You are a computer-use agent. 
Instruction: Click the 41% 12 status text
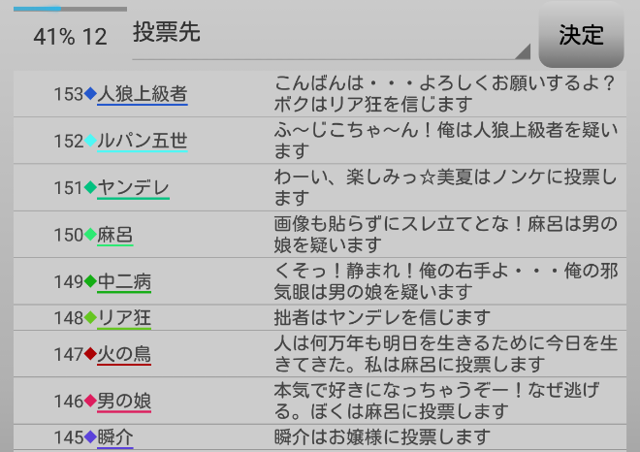click(x=70, y=37)
